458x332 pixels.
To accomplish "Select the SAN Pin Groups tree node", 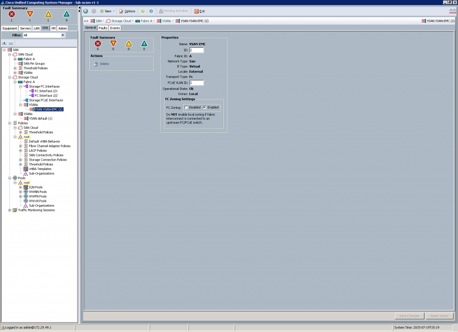I will coord(34,64).
